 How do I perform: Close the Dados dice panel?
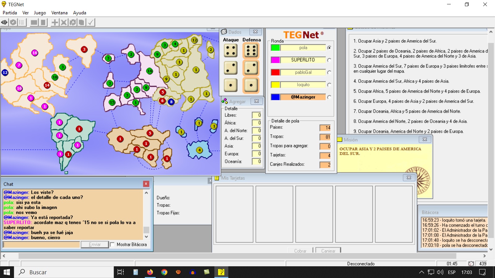pyautogui.click(x=255, y=32)
